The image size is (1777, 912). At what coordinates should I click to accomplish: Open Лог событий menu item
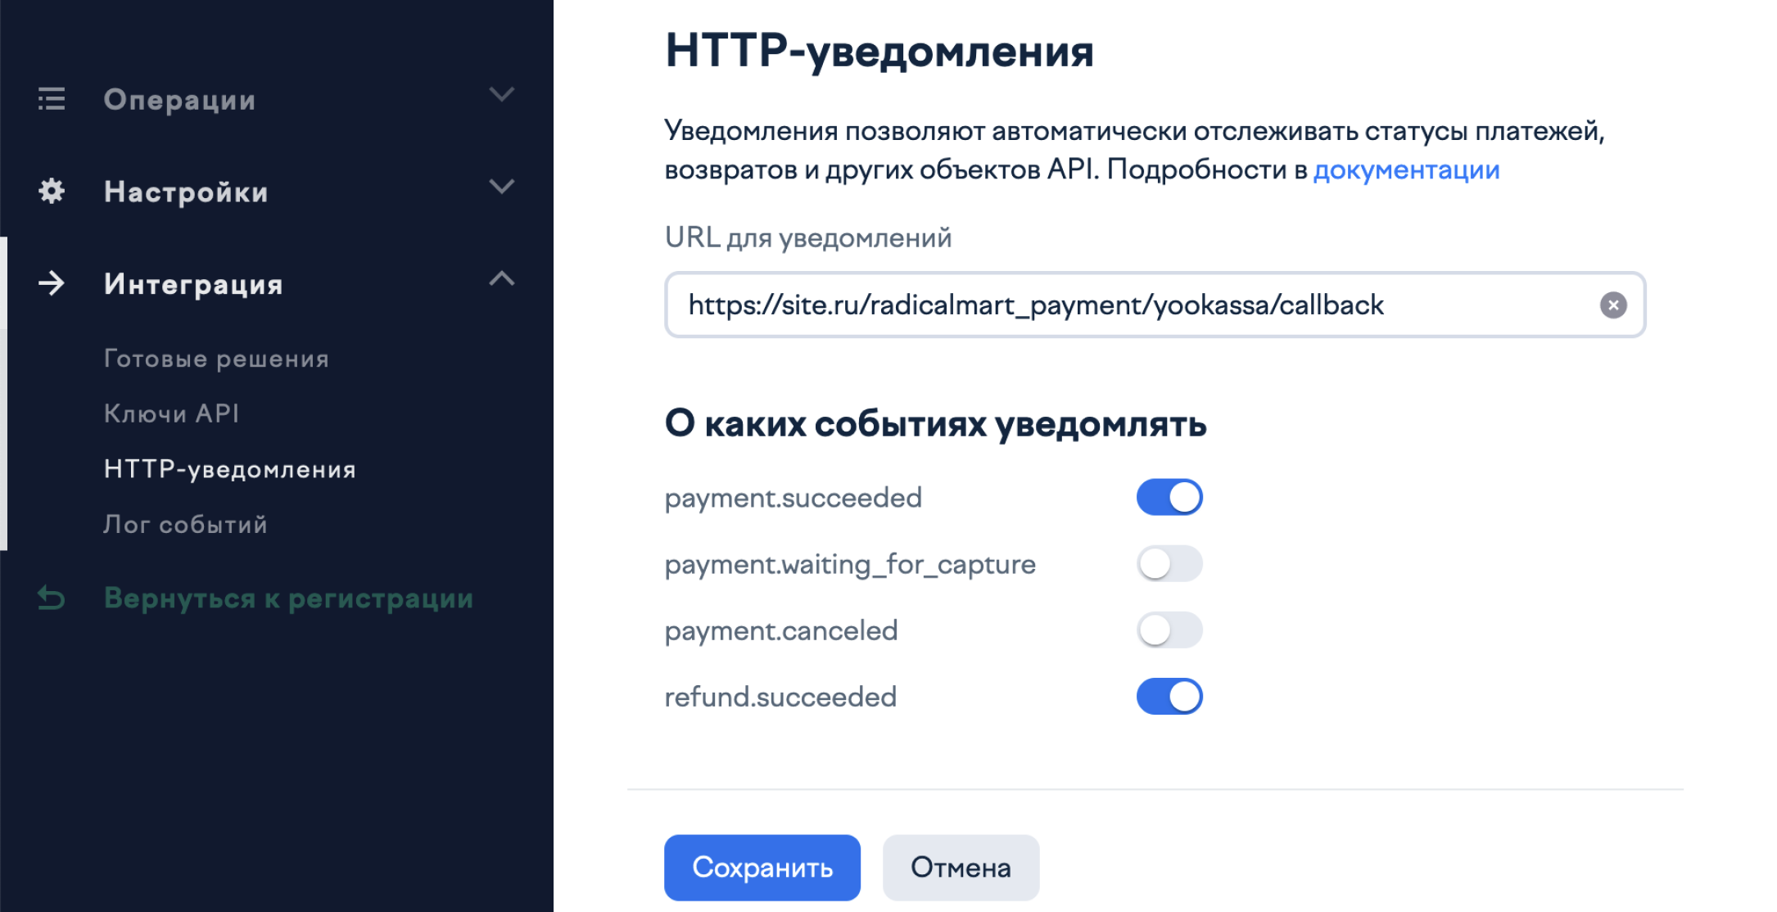coord(185,525)
